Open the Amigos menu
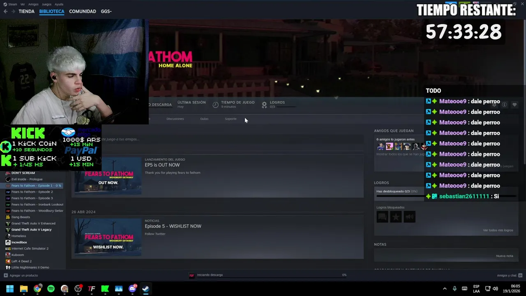 pyautogui.click(x=33, y=4)
